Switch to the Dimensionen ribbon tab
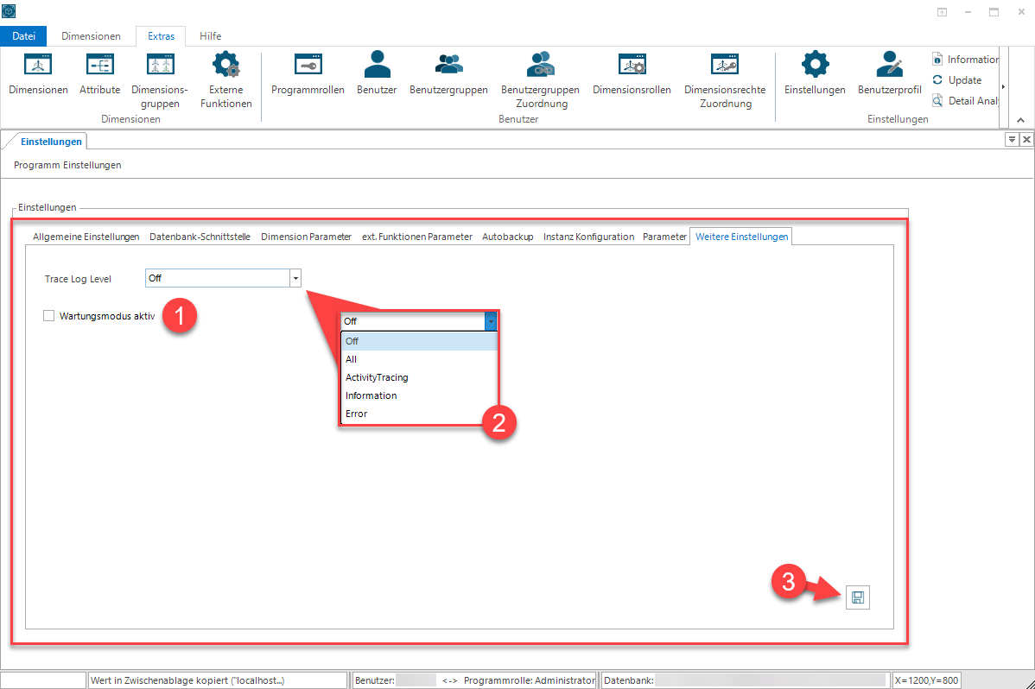The image size is (1035, 689). [91, 36]
